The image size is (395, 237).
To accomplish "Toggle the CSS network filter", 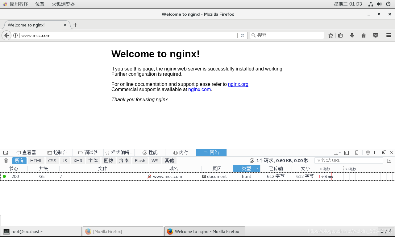I will click(x=52, y=161).
